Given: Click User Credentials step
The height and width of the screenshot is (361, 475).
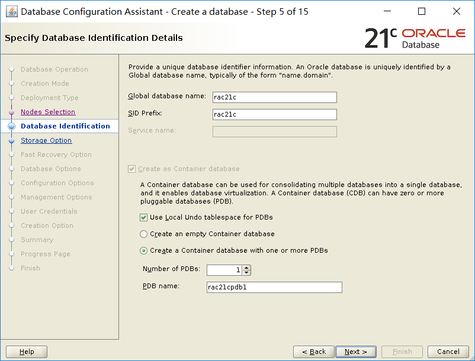Looking at the screenshot, I should tap(49, 211).
